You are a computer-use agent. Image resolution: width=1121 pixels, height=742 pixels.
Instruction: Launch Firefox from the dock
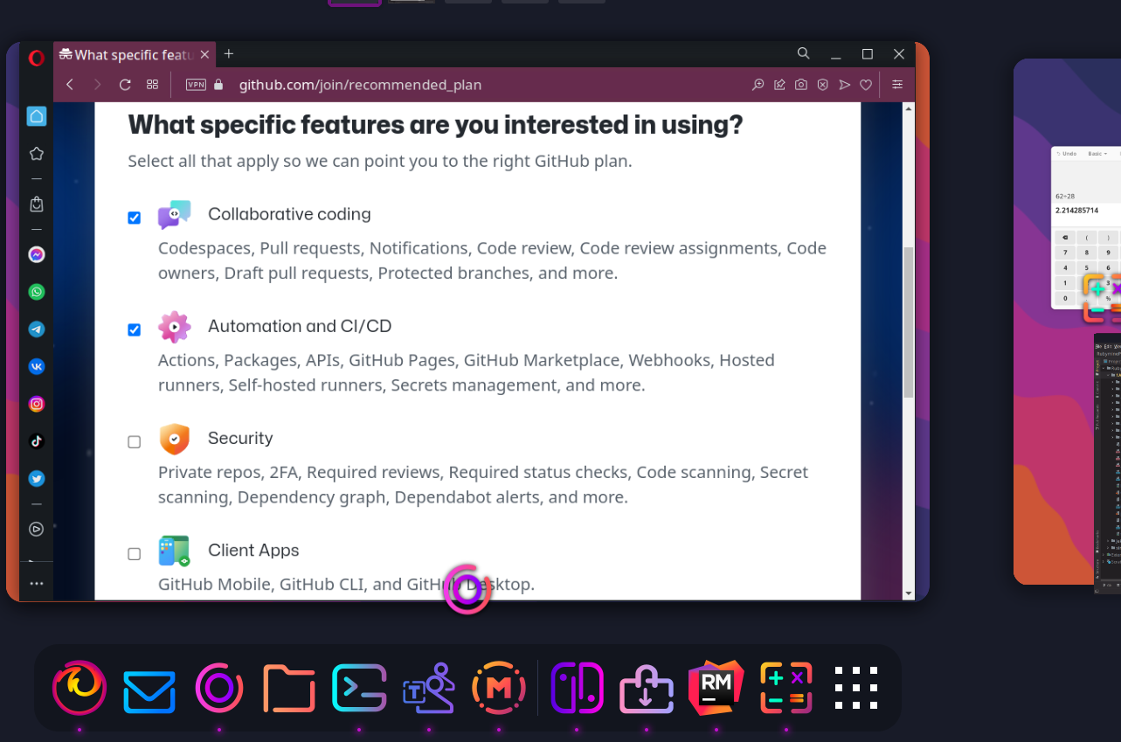pos(80,688)
